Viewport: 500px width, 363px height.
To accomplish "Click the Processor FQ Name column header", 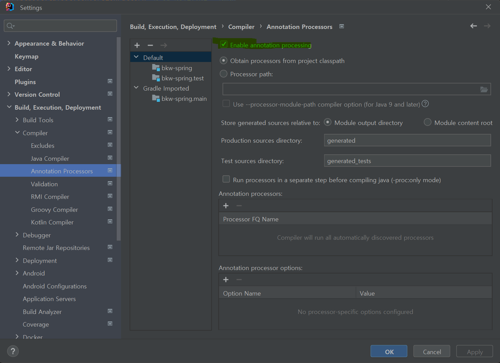I will (355, 219).
